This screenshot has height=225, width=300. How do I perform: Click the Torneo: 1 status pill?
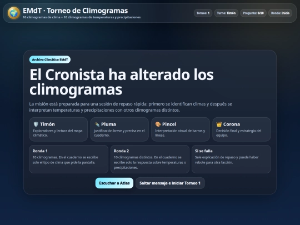pyautogui.click(x=203, y=13)
